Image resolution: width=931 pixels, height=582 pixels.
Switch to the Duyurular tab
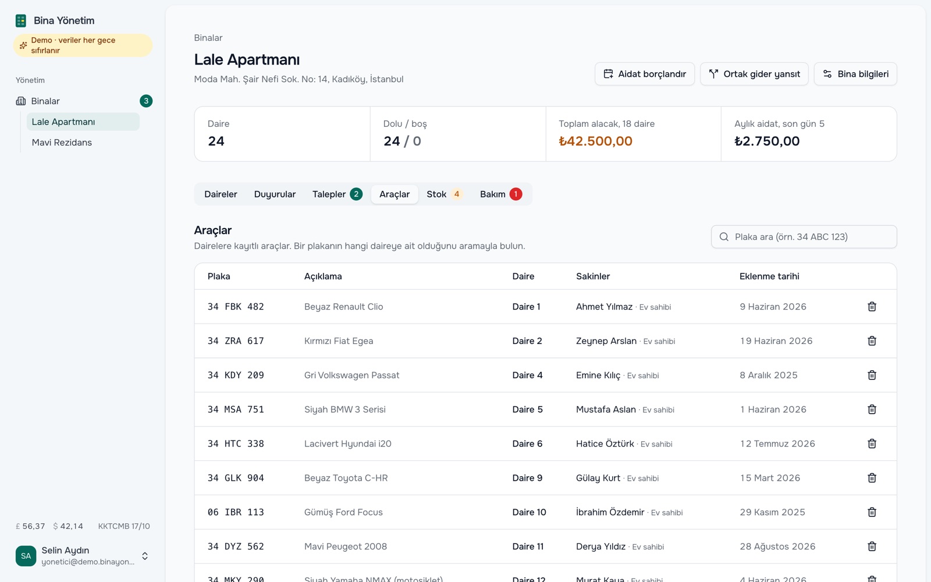click(x=275, y=194)
